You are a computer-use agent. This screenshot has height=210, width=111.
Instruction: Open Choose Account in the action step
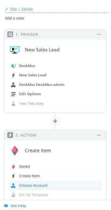tap(55, 186)
